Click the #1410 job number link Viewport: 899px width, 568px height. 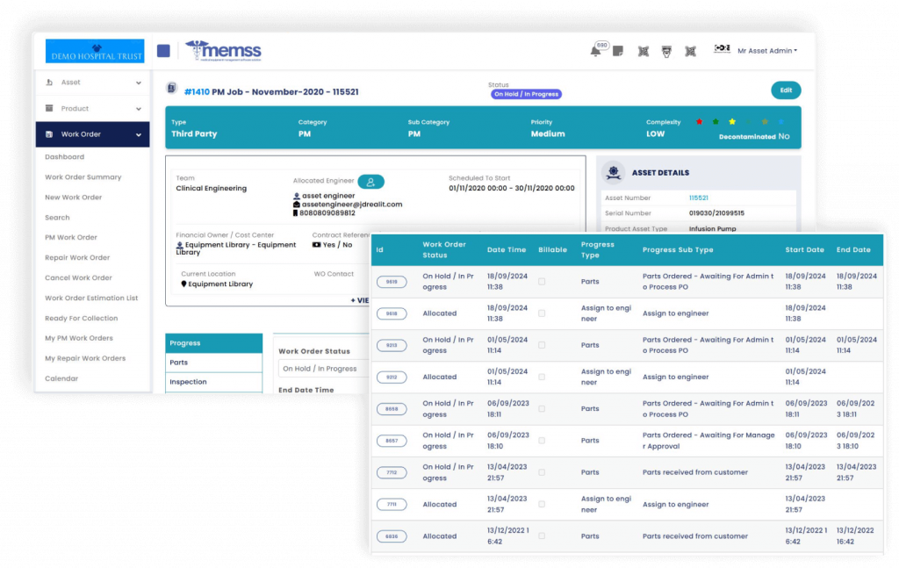pos(197,91)
